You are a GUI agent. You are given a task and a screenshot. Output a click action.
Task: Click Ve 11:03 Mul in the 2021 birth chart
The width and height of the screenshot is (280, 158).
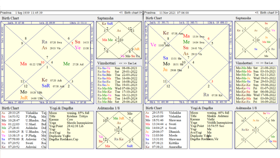pos(160,45)
